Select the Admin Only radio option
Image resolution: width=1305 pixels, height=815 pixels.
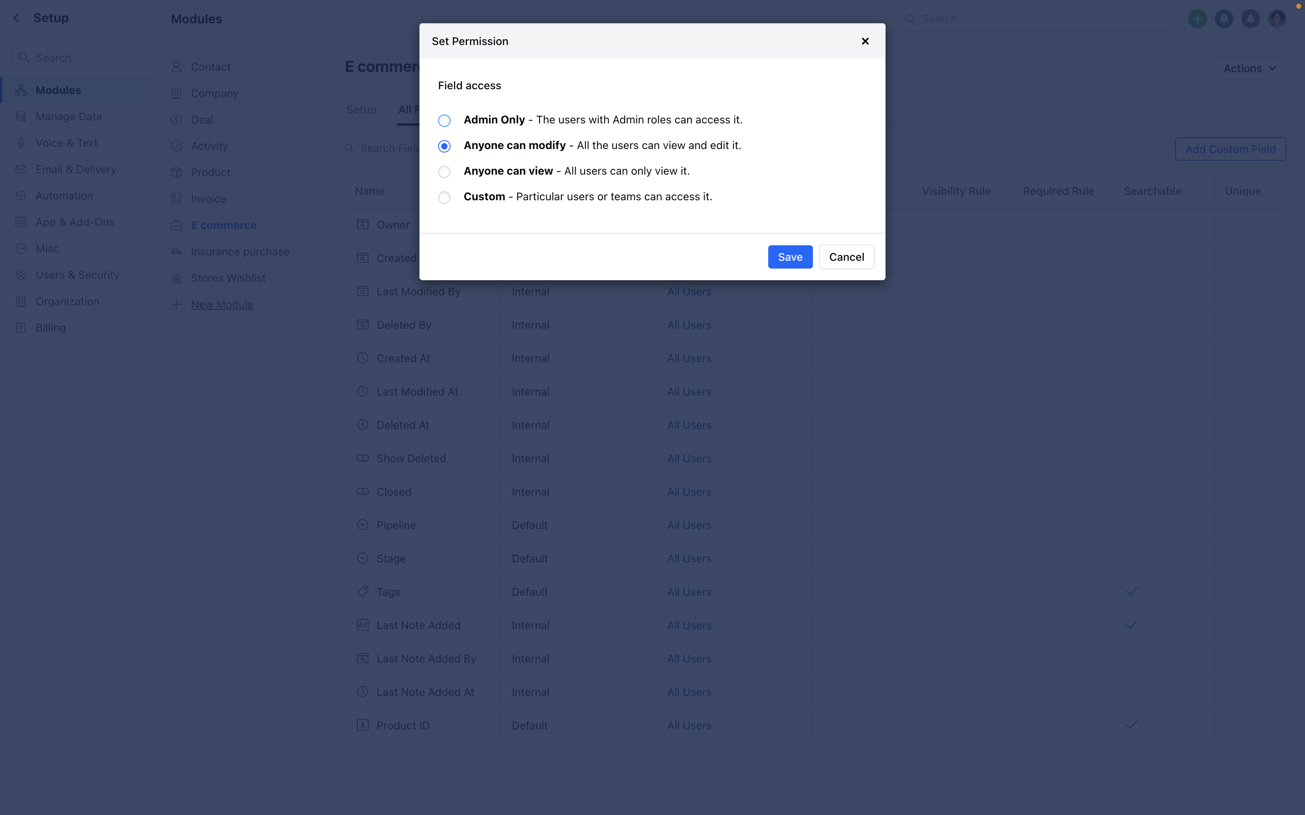444,120
